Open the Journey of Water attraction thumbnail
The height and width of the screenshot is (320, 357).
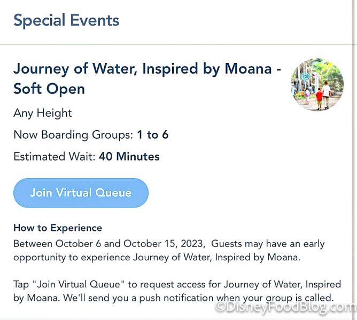tap(317, 84)
